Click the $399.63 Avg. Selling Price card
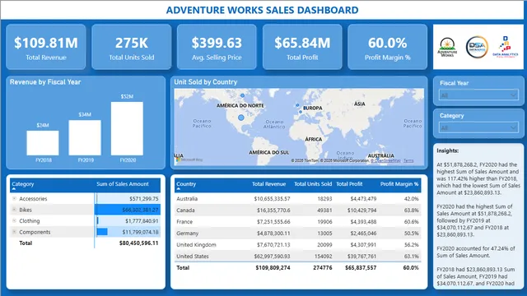Screen dimensions: 527x296 pyautogui.click(x=217, y=47)
